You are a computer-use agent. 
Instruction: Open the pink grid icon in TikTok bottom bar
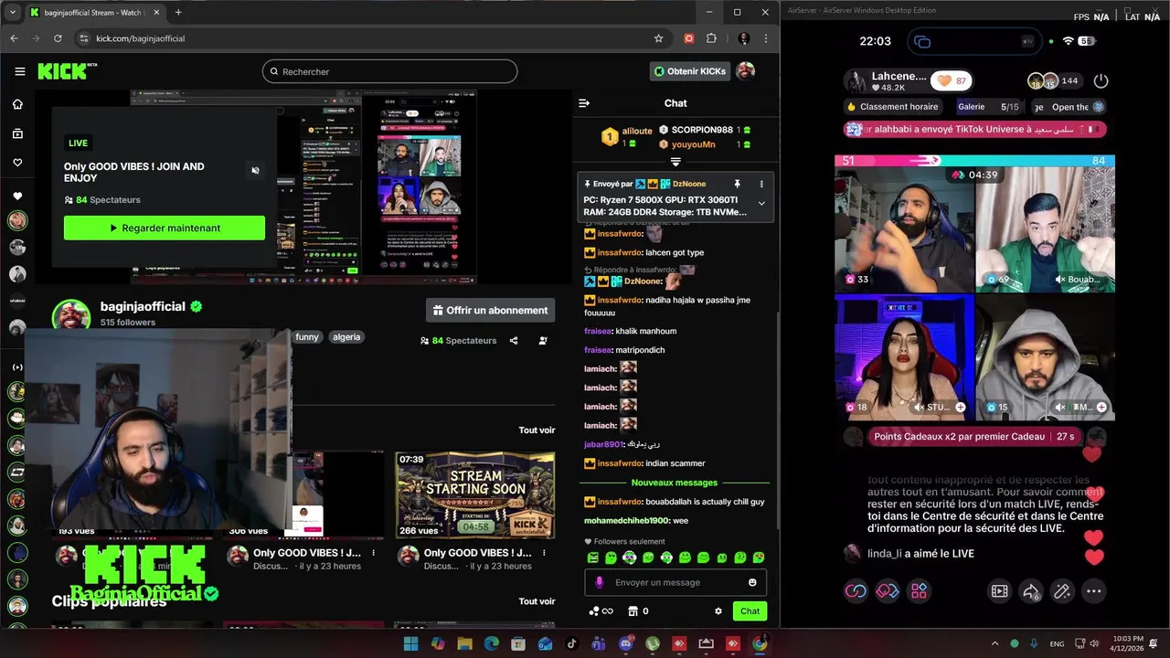[x=919, y=591]
